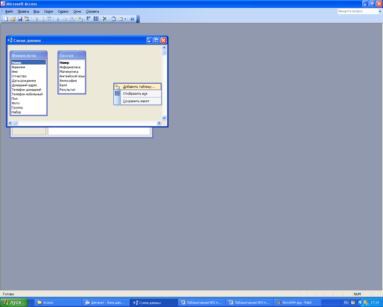The width and height of the screenshot is (383, 307).
Task: Select 'Группа' field in Финансисты table
Action: pyautogui.click(x=28, y=108)
